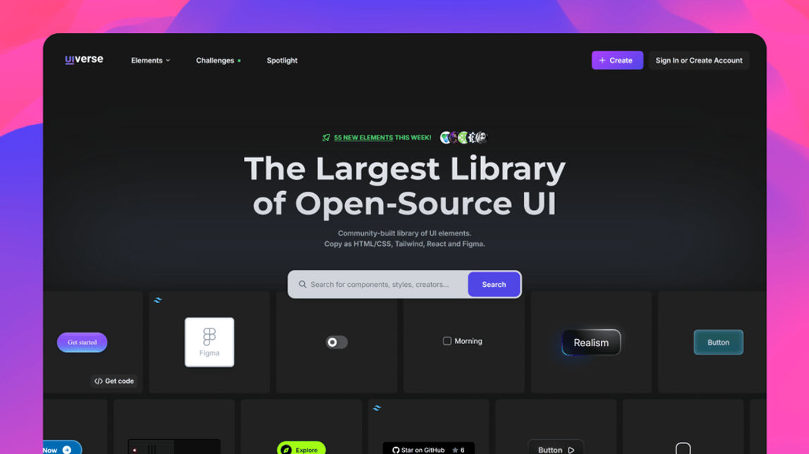
Task: Click the star icon on the GitHub button
Action: (x=455, y=450)
